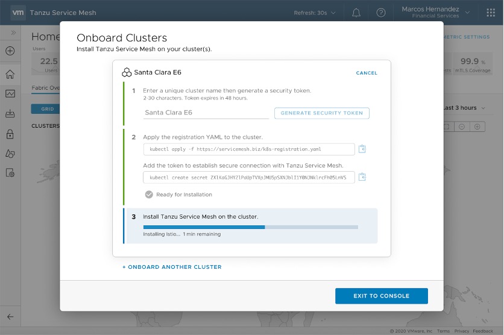Open the document settings sidebar icon
504x335 pixels.
click(x=10, y=173)
